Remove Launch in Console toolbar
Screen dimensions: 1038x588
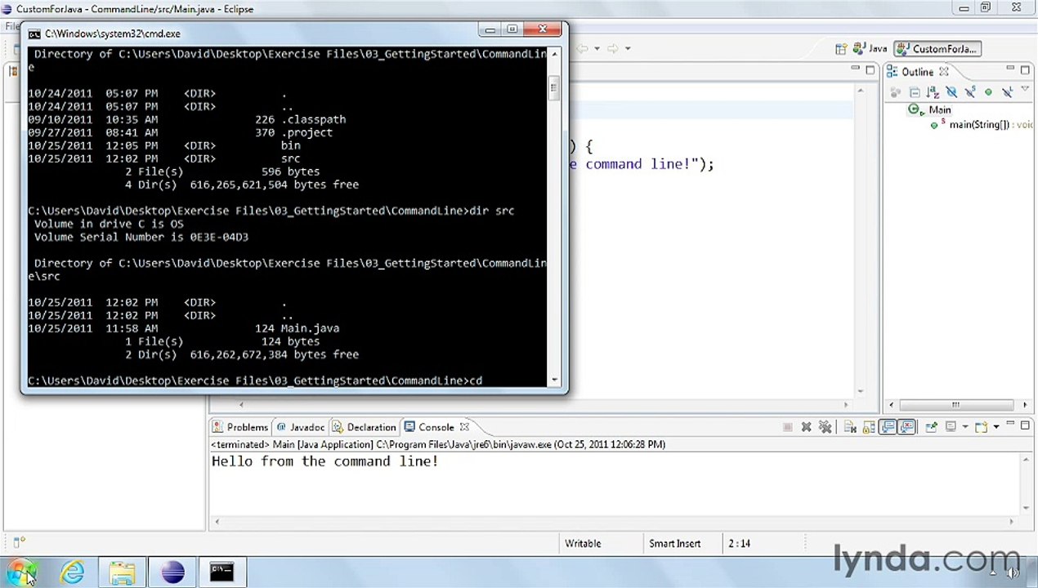coord(806,427)
